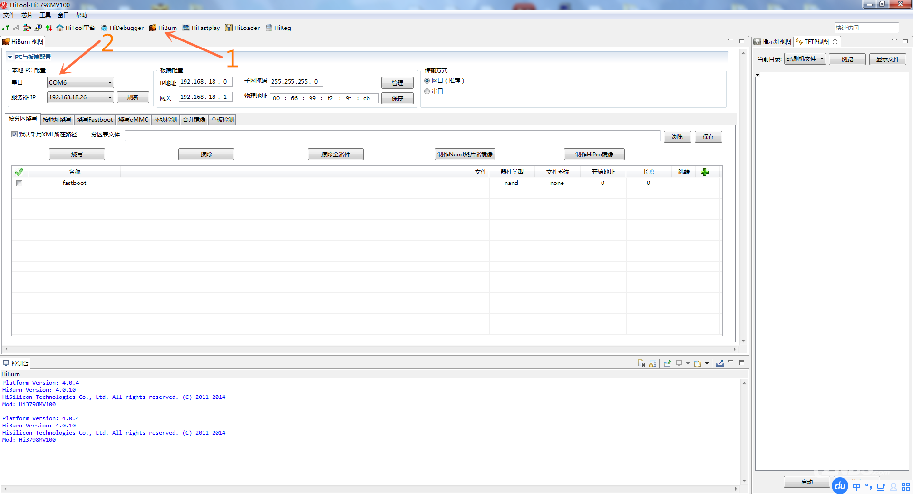Click the open new console icon
The width and height of the screenshot is (913, 494).
698,363
